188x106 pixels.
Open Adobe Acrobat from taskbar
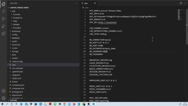click(x=50, y=104)
